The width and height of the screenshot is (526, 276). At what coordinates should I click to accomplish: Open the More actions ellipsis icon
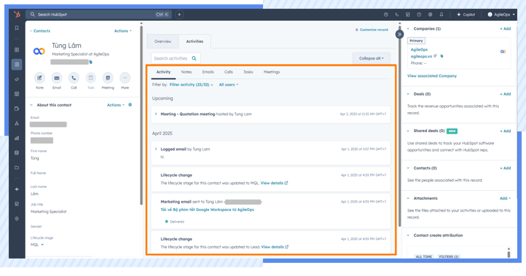click(125, 77)
